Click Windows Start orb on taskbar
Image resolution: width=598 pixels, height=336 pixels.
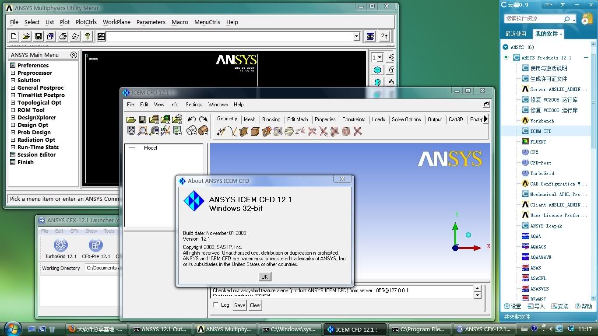12,328
